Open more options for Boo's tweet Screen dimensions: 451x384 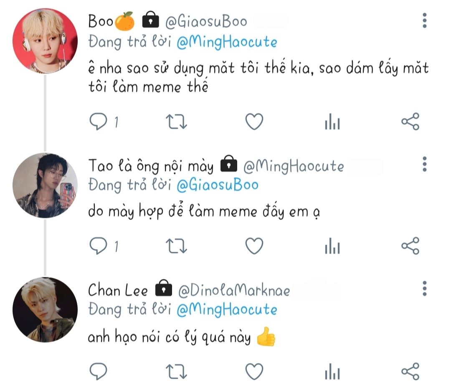424,20
